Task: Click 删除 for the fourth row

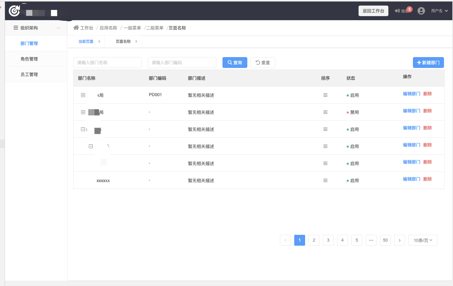Action: tap(428, 145)
